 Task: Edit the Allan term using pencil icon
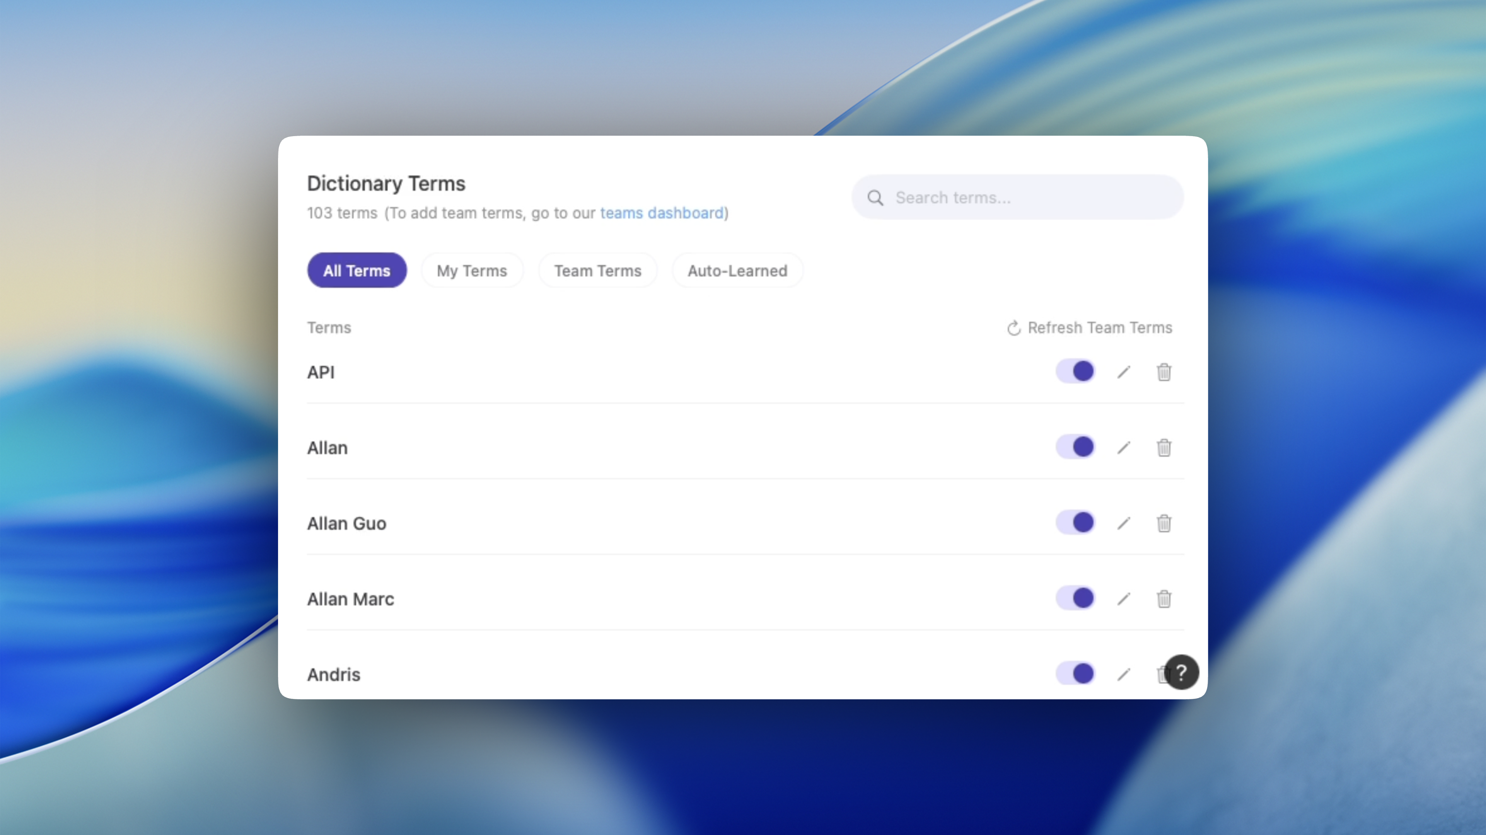(1123, 448)
